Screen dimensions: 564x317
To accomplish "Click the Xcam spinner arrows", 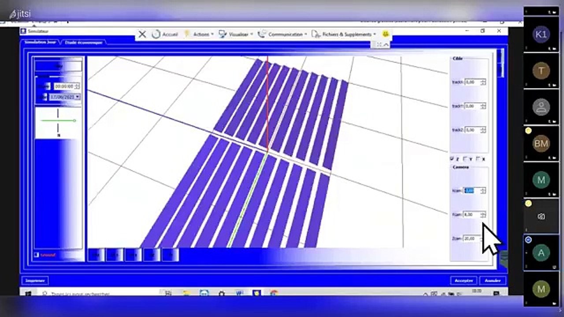I will coord(483,191).
